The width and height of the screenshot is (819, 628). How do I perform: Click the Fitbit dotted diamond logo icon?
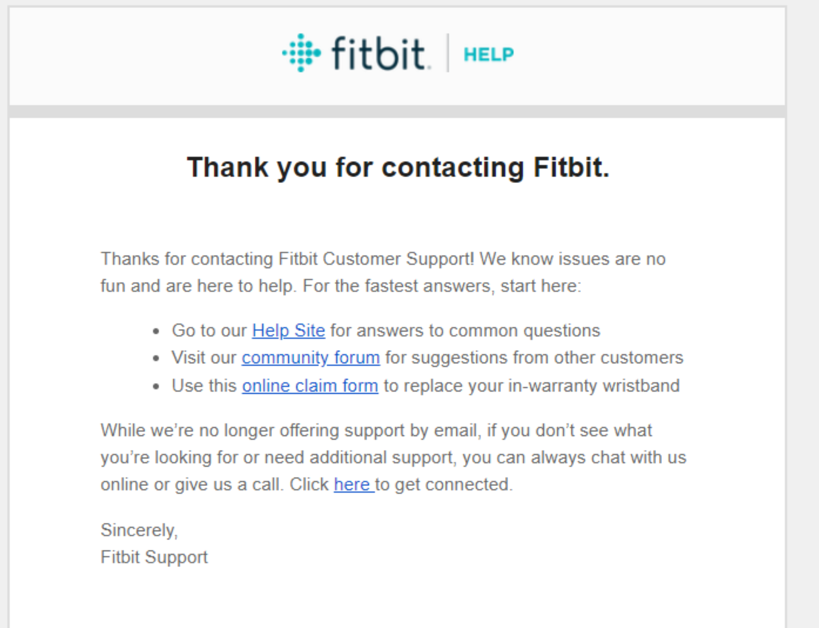301,53
